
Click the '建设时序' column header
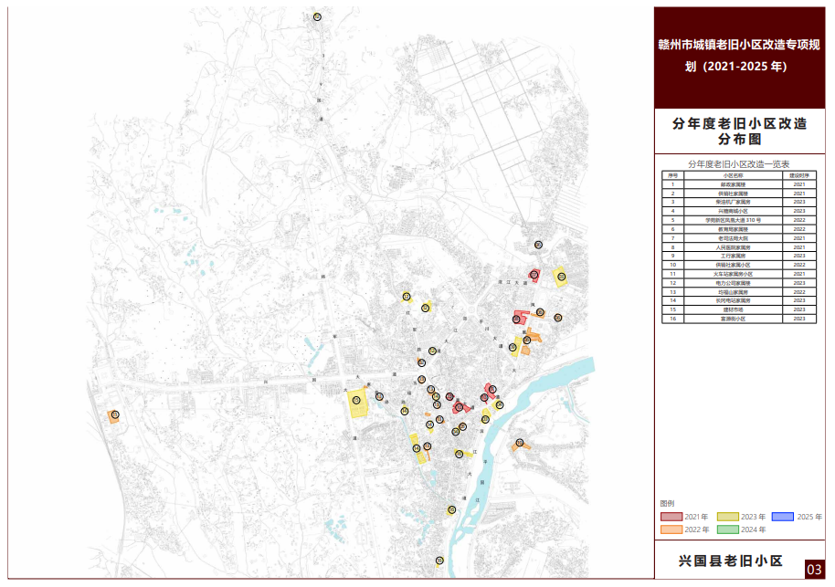(799, 175)
